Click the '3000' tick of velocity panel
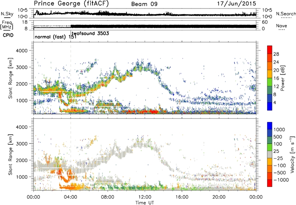This screenshot has width=296, height=205. point(21,144)
